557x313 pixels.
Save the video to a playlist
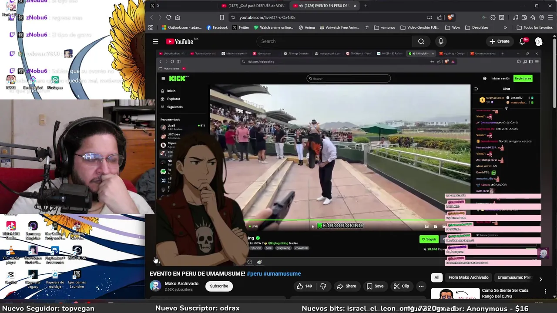[x=375, y=286]
